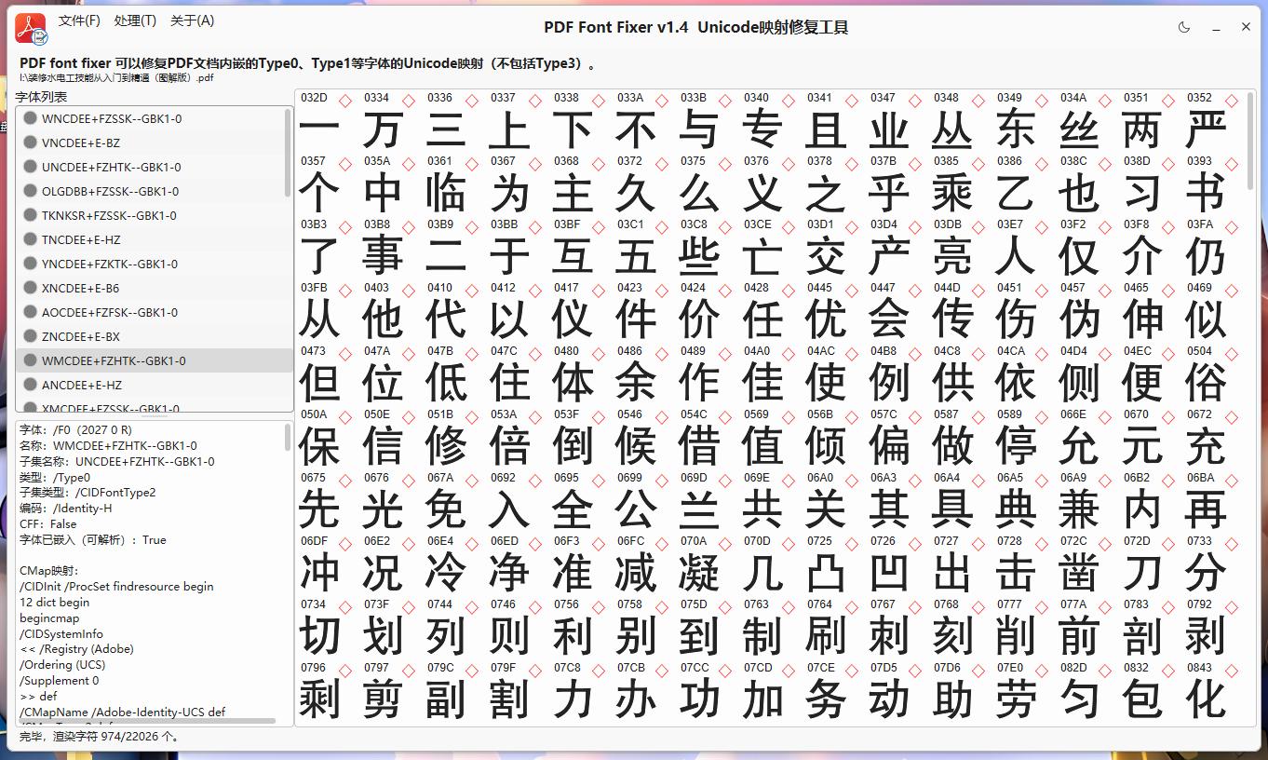Toggle the status circle beside ANCDEE+E-HZ
Image resolution: width=1268 pixels, height=760 pixels.
pyautogui.click(x=30, y=385)
